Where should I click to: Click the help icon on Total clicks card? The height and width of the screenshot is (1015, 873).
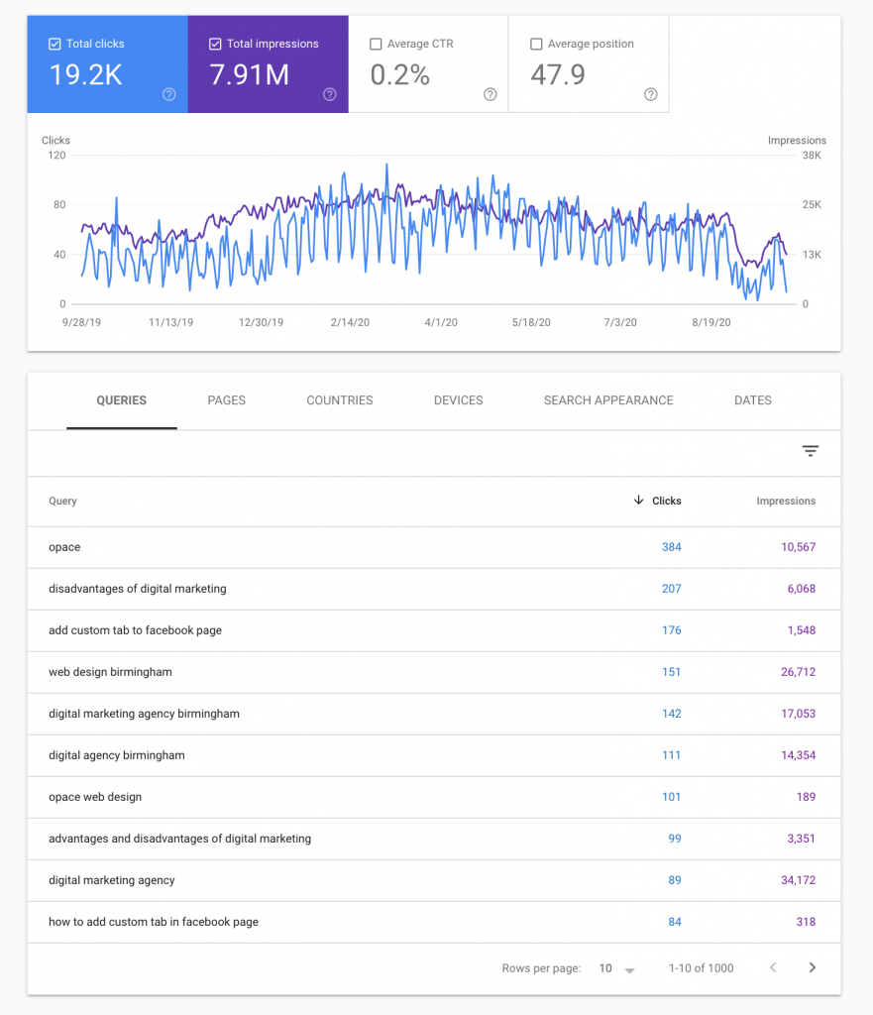tap(168, 95)
